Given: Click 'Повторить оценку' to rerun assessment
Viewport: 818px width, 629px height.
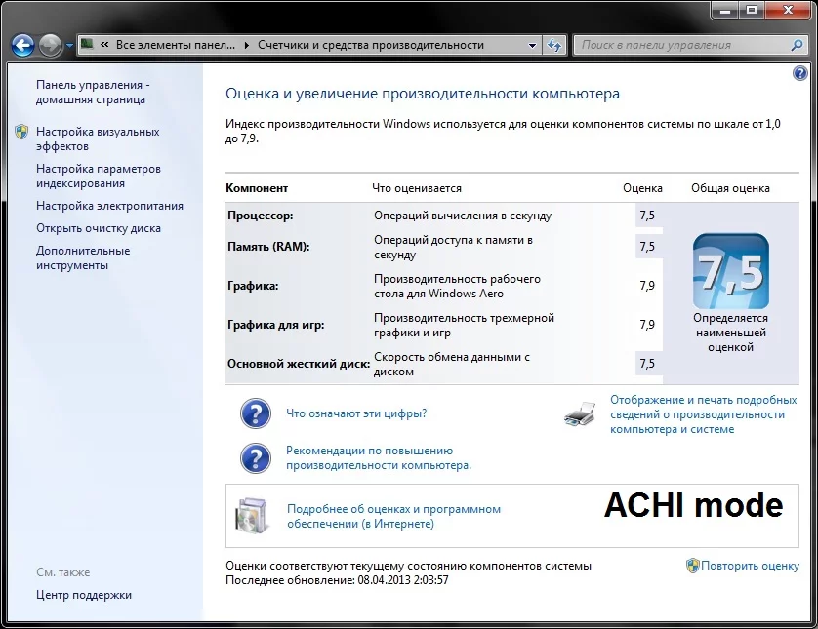Looking at the screenshot, I should (750, 566).
